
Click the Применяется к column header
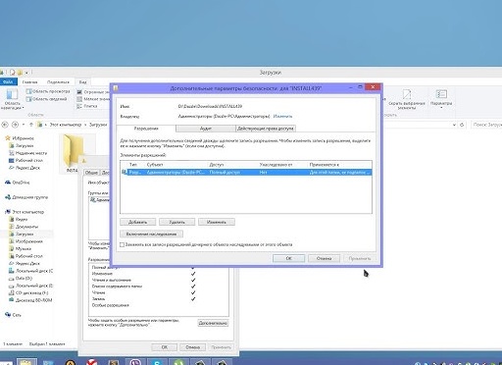(x=324, y=165)
